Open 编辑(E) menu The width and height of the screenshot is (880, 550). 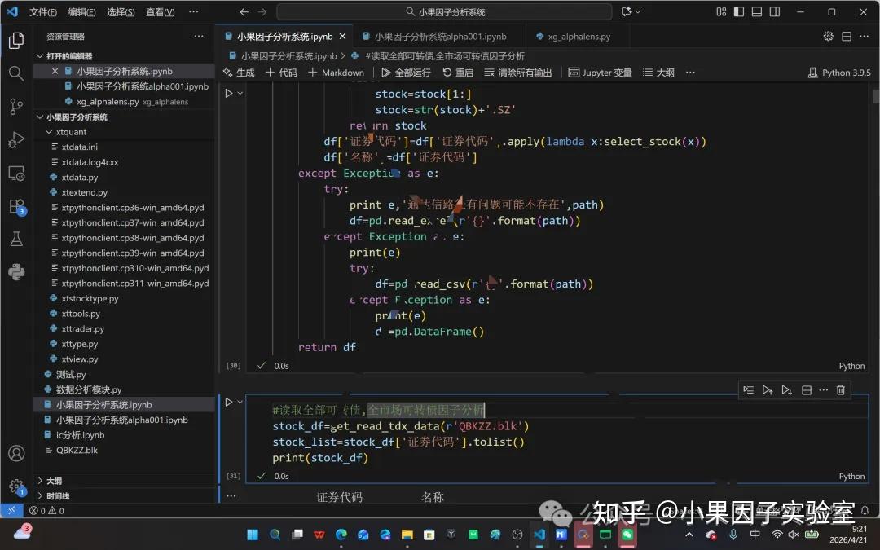point(82,11)
